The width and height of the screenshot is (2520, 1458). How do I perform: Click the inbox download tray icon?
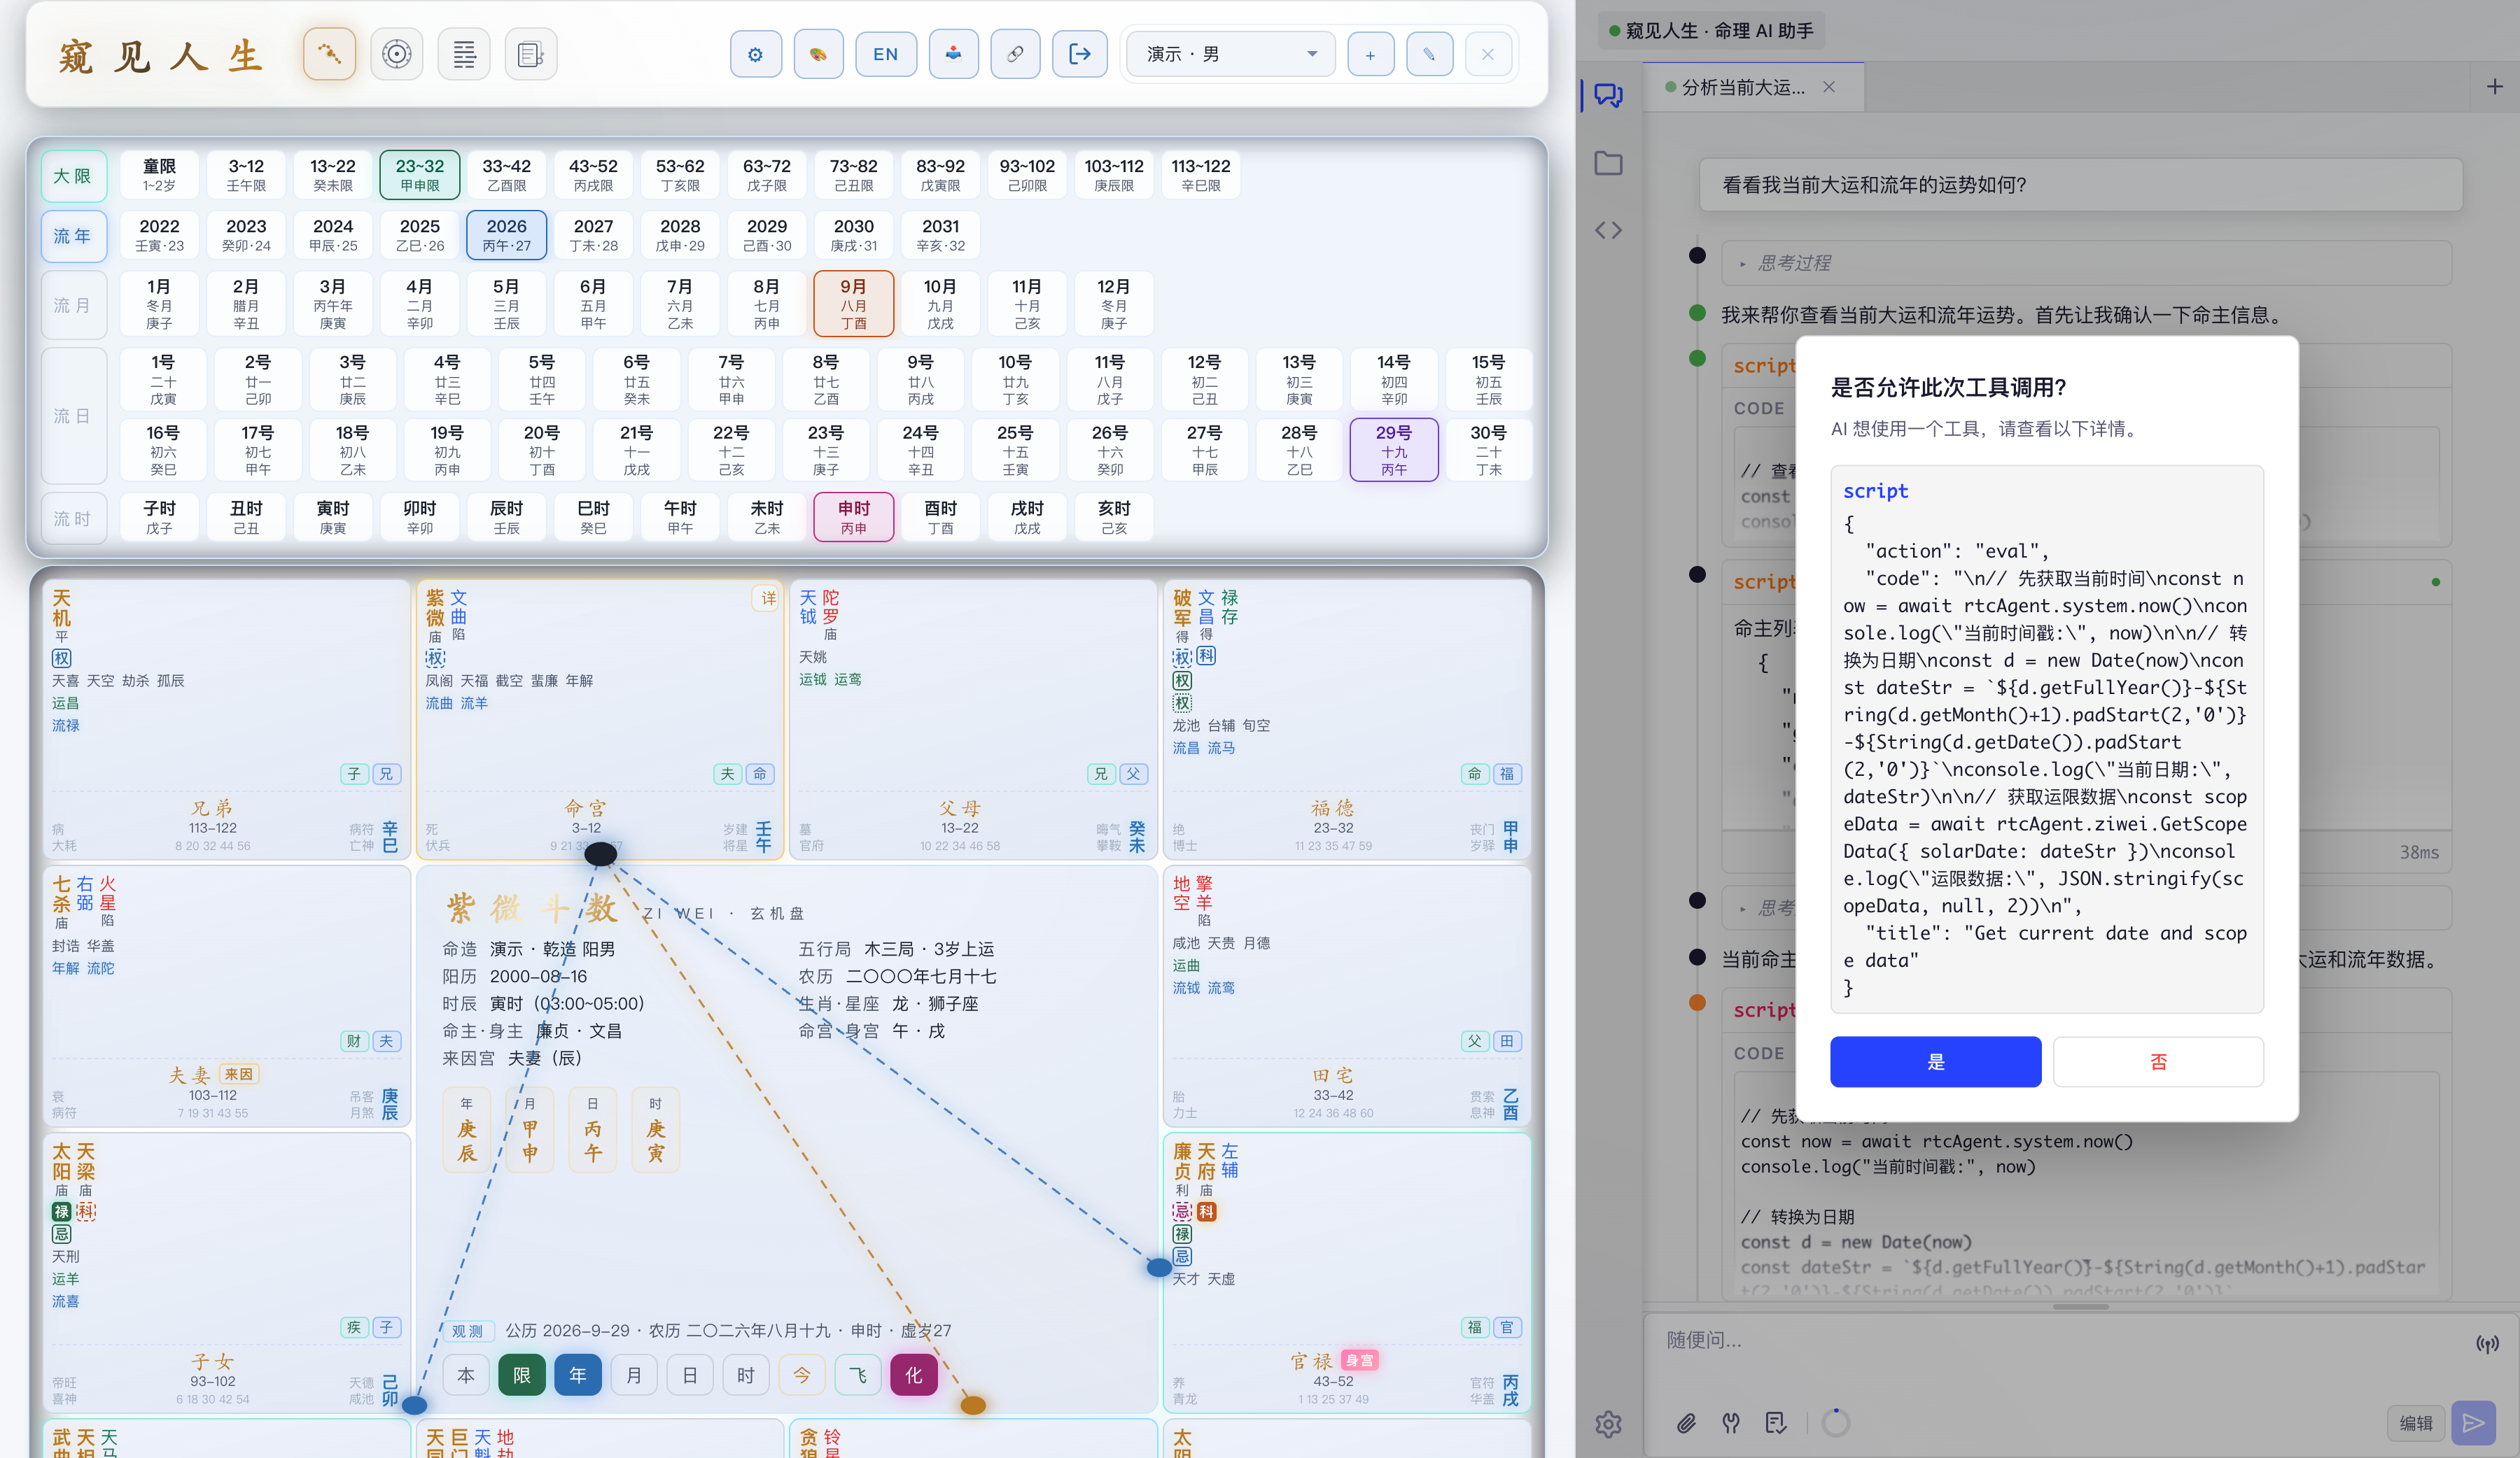(954, 54)
